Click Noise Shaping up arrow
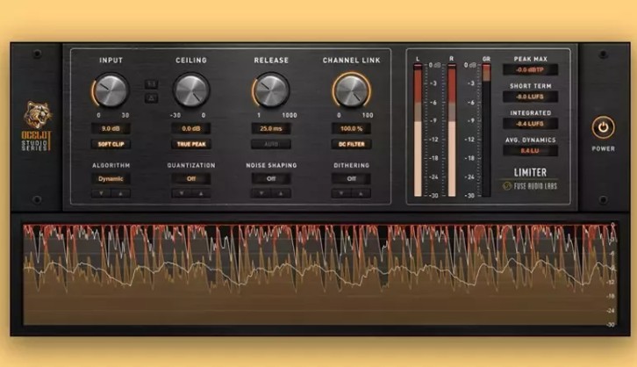Screen dimensions: 637x367 (281, 193)
